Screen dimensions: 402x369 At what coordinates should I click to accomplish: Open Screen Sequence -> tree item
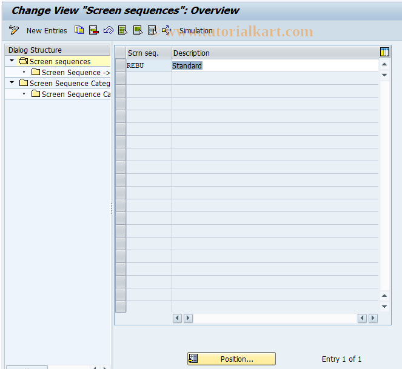(76, 73)
